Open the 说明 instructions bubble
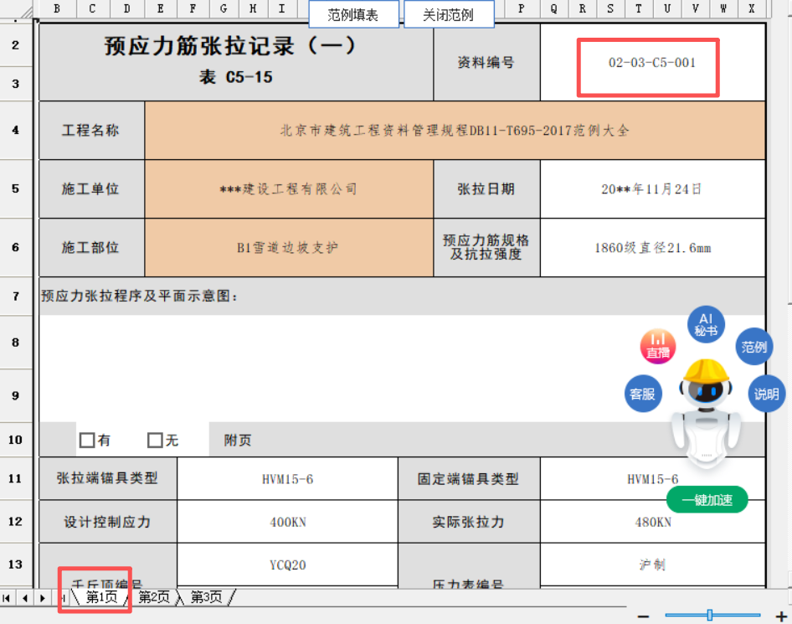 pos(765,394)
